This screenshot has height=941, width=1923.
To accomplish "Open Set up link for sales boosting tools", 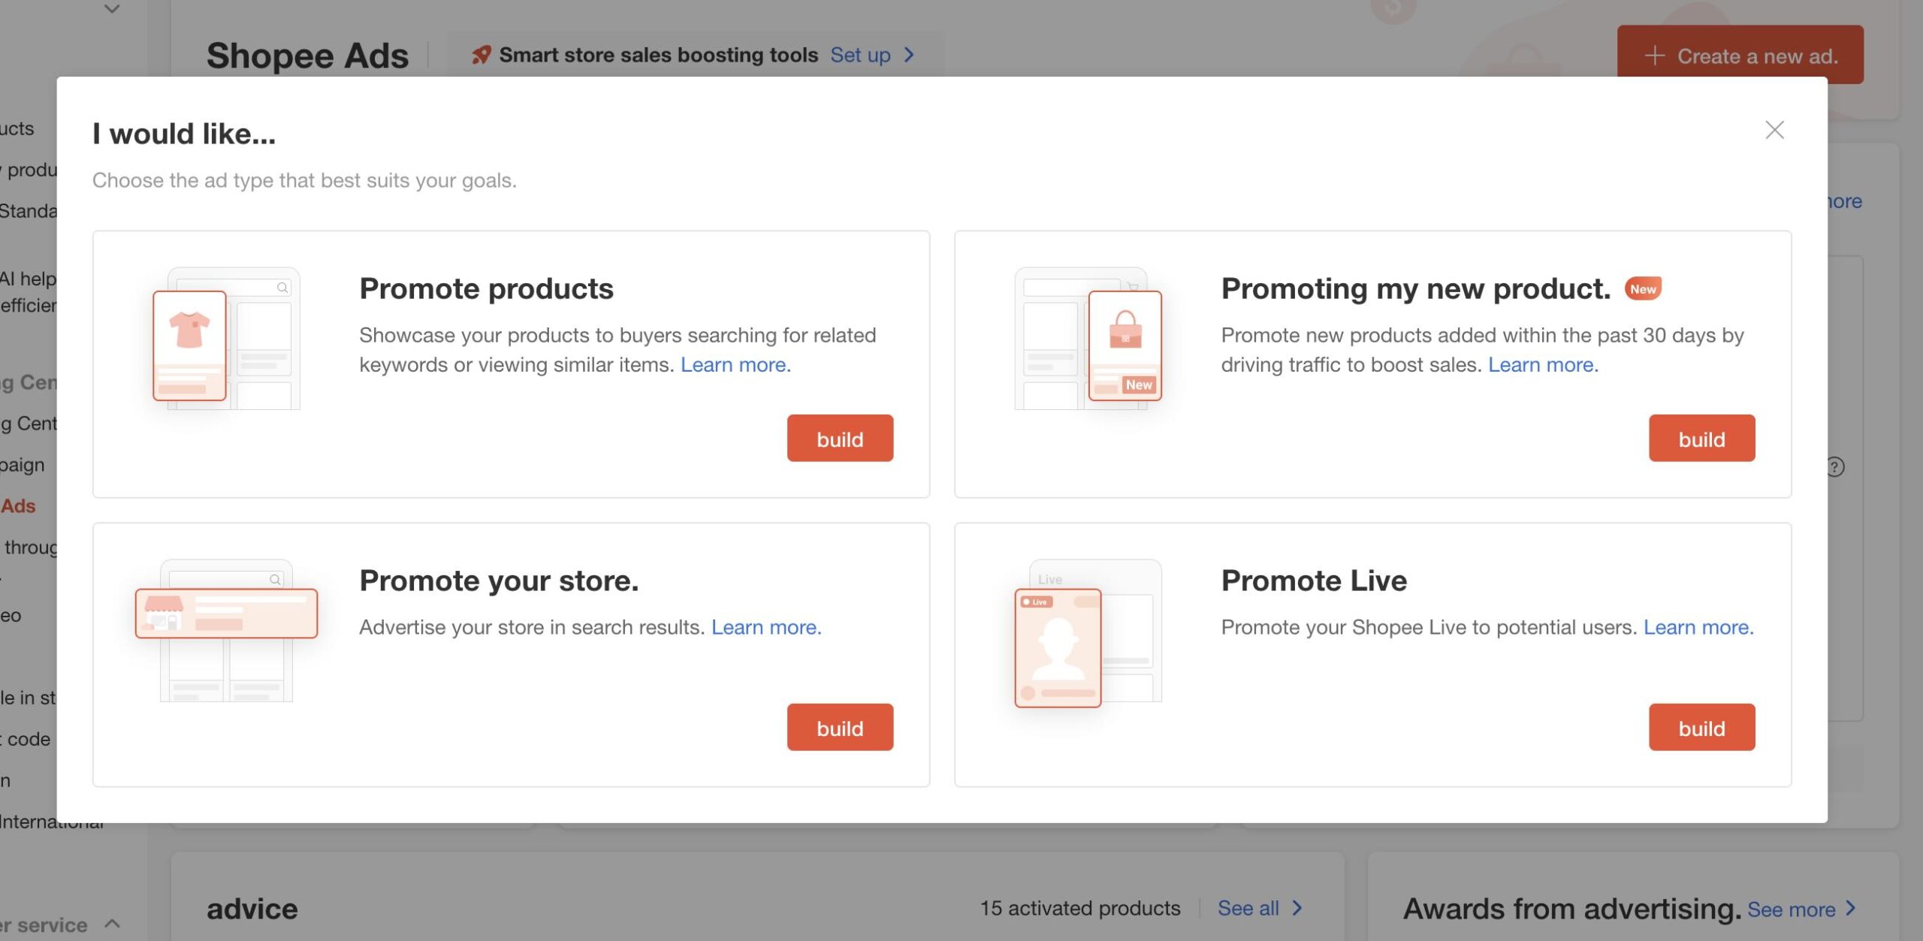I will coord(860,55).
